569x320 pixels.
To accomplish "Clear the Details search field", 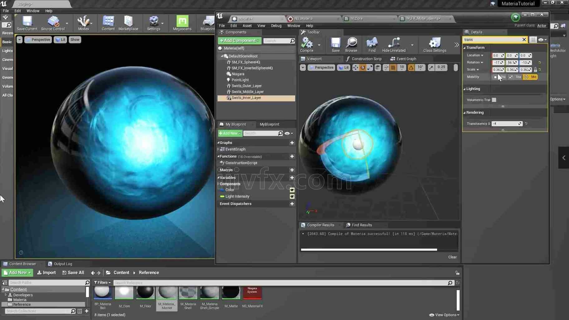I will tap(524, 40).
